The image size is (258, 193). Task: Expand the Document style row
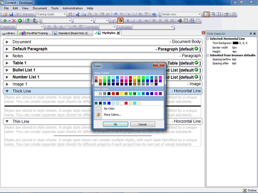tap(7, 42)
